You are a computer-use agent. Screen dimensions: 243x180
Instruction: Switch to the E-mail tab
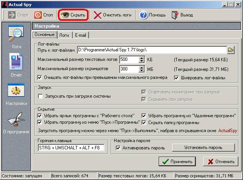click(80, 35)
